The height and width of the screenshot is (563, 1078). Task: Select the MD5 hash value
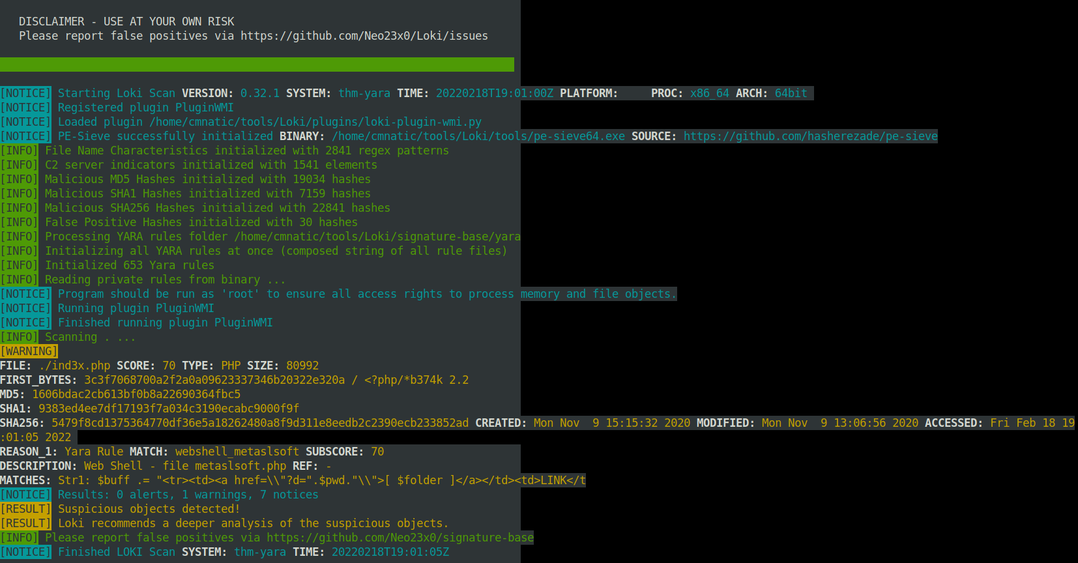coord(136,394)
